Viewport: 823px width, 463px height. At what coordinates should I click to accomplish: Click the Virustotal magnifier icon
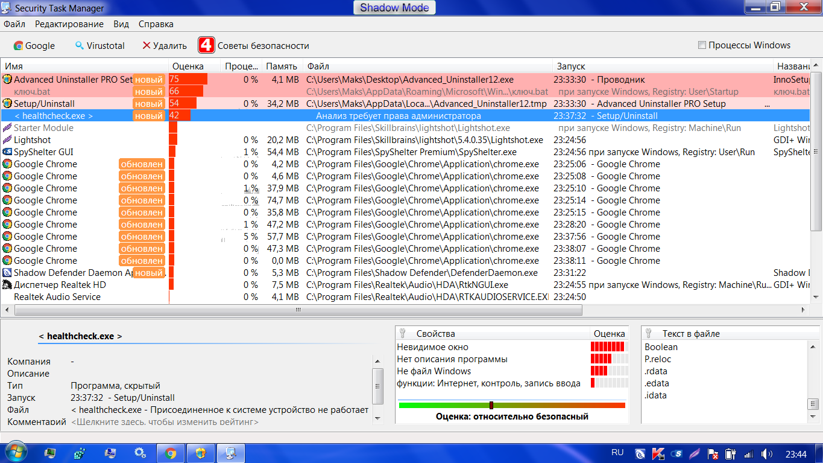tap(80, 46)
